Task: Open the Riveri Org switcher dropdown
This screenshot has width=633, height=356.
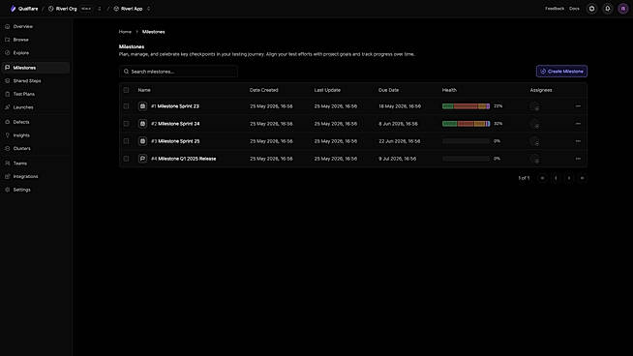Action: tap(100, 9)
